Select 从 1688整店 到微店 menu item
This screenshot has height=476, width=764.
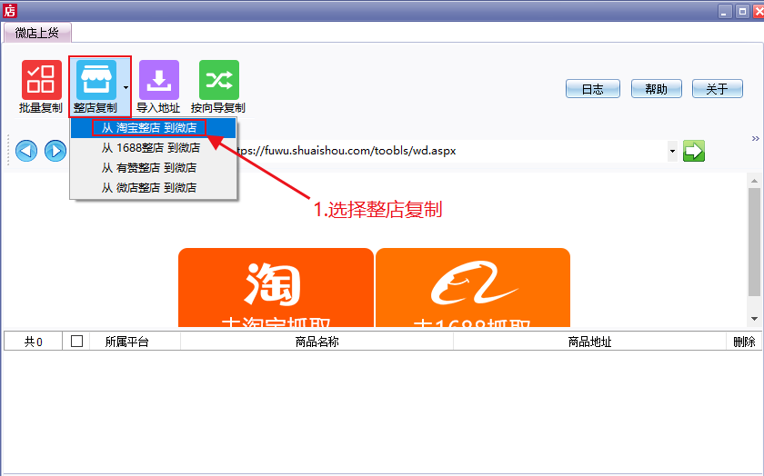click(x=153, y=148)
